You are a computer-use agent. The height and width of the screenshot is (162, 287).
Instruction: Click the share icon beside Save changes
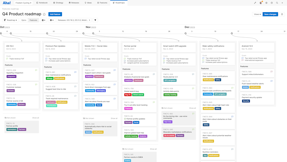[282, 14]
